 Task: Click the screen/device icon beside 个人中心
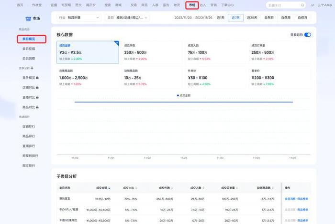(x=313, y=5)
